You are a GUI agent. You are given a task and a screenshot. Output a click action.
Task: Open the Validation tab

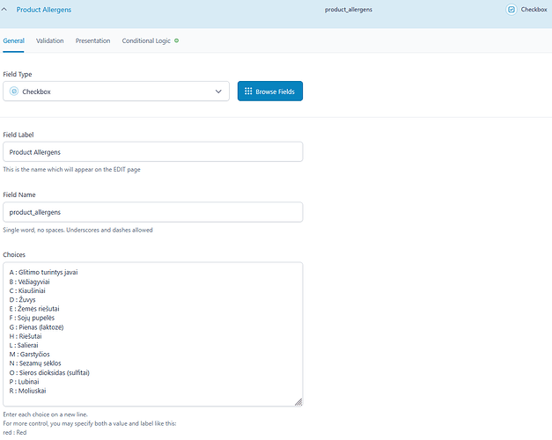[50, 41]
